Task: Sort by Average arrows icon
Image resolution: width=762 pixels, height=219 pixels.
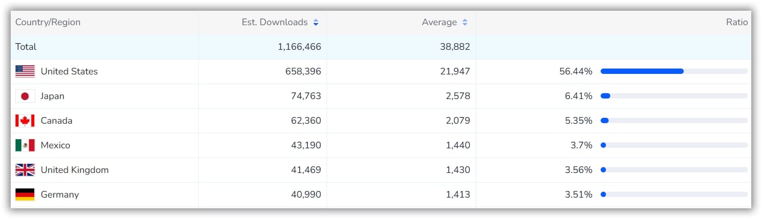Action: coord(465,22)
